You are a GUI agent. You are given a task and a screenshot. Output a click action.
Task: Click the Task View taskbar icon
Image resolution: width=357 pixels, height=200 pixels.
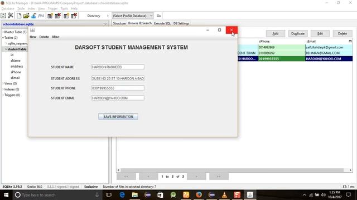[109, 195]
